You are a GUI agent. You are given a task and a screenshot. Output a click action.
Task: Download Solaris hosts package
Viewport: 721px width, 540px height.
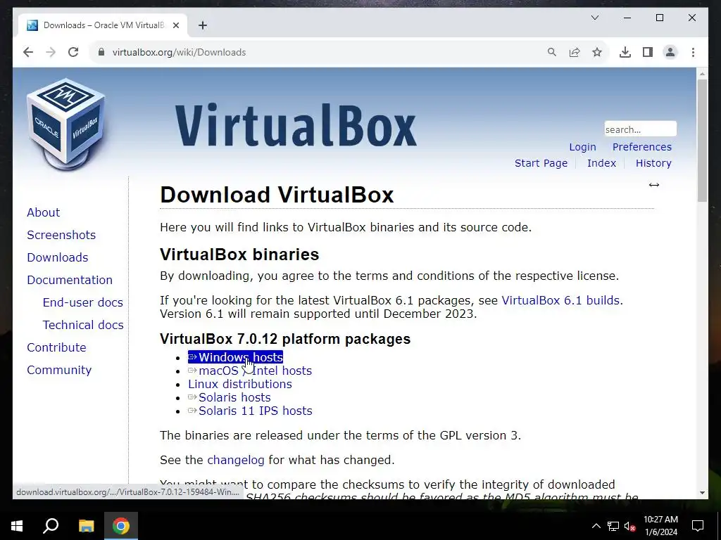click(230, 397)
